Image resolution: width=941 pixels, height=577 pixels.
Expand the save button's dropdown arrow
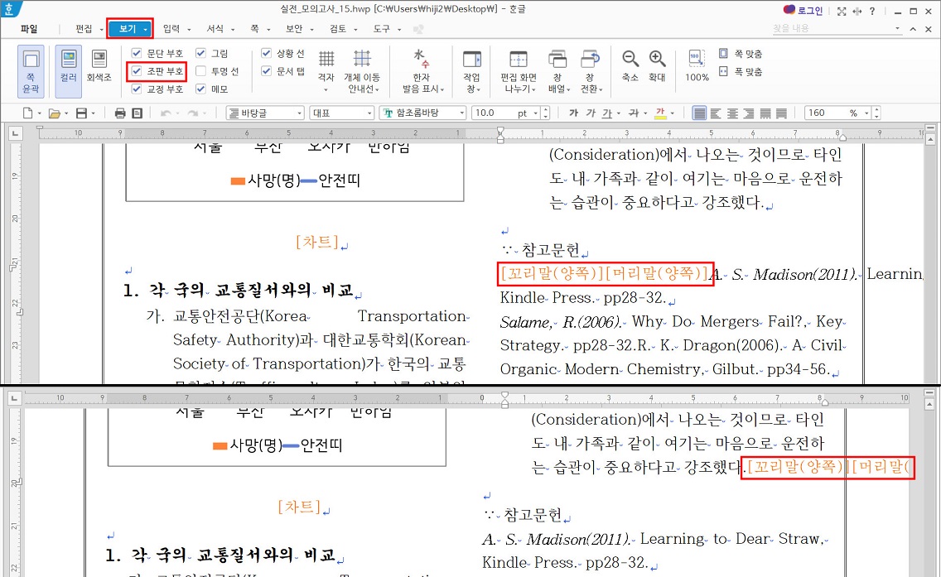click(x=93, y=113)
